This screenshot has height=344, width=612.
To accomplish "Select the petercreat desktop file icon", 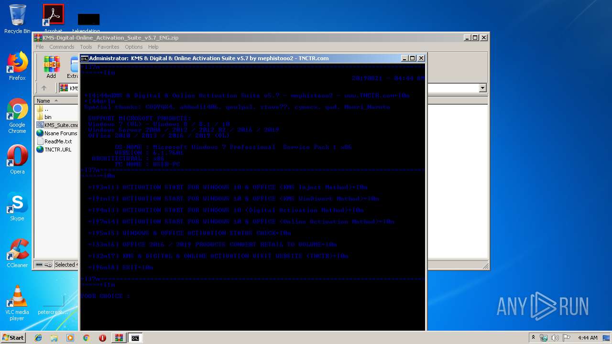I will pos(53,304).
